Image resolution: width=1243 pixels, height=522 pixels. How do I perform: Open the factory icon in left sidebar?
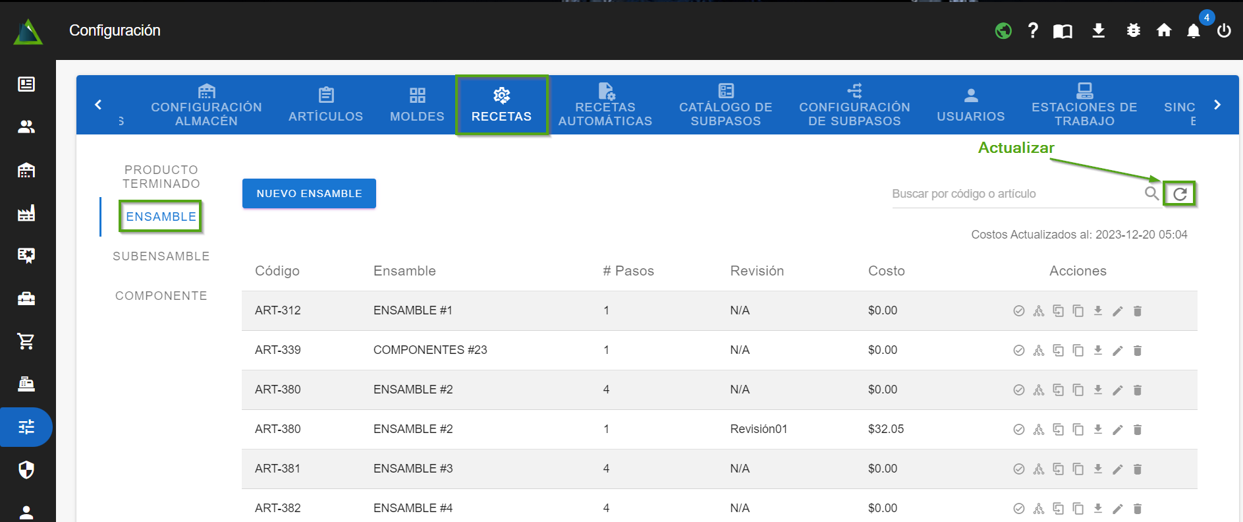tap(26, 214)
